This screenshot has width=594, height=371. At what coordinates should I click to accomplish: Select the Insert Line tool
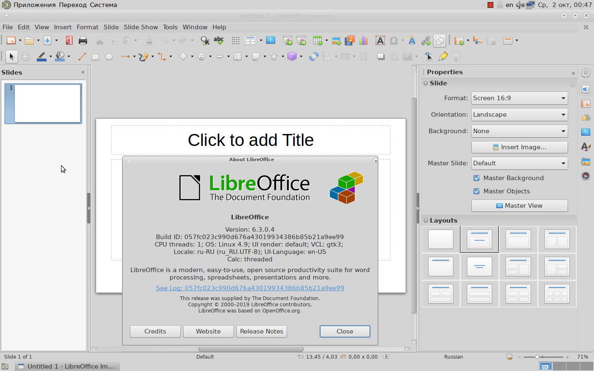[x=82, y=56]
